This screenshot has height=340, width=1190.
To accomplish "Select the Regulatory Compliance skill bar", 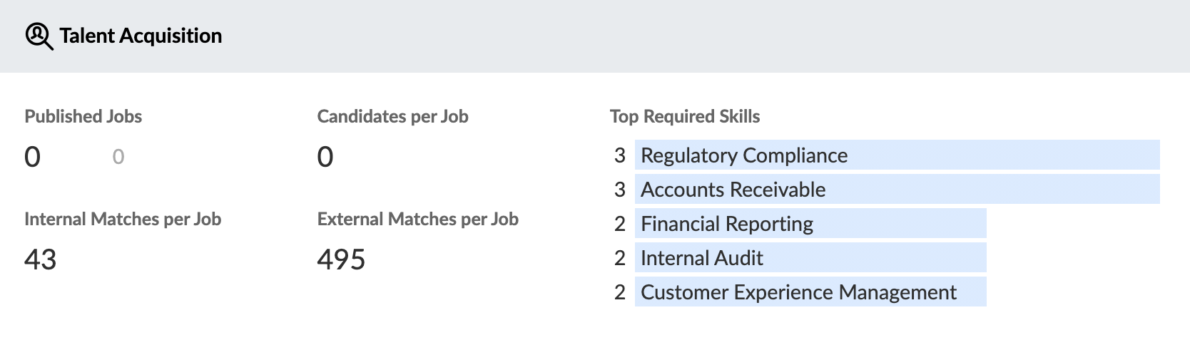I will coord(897,155).
